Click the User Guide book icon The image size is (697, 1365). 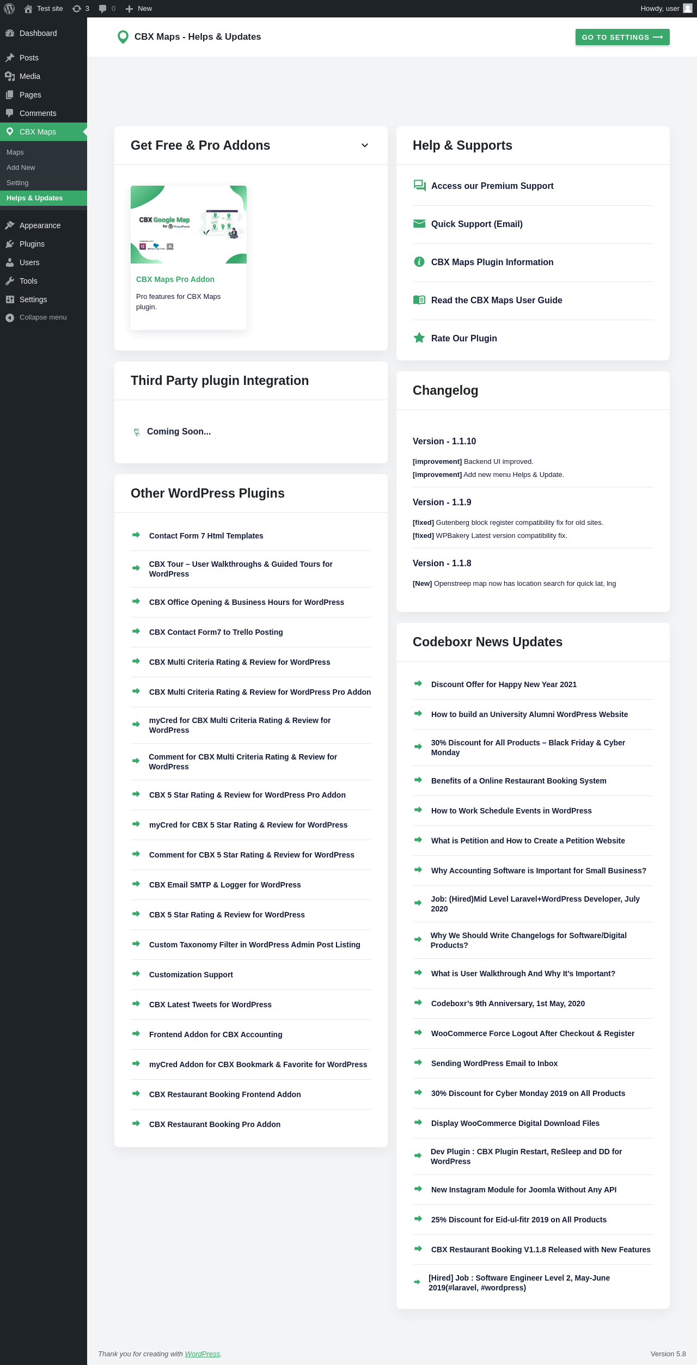pyautogui.click(x=419, y=300)
